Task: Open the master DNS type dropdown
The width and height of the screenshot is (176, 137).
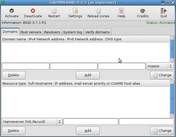Action: coord(160,66)
